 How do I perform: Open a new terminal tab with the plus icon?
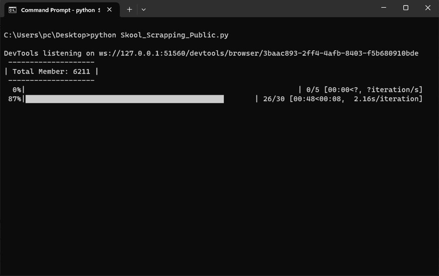pyautogui.click(x=129, y=9)
